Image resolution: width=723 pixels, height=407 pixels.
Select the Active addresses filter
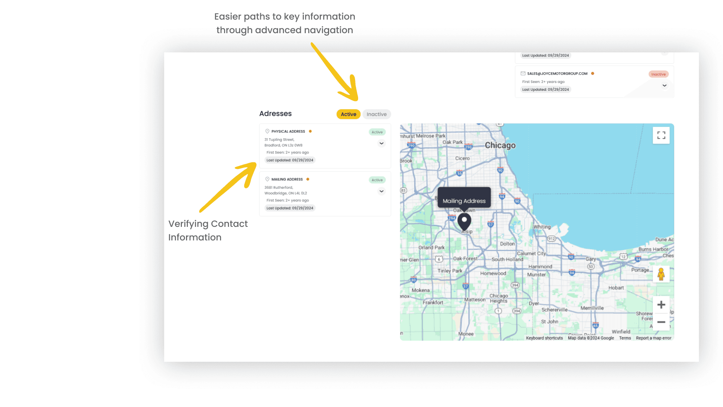(348, 114)
